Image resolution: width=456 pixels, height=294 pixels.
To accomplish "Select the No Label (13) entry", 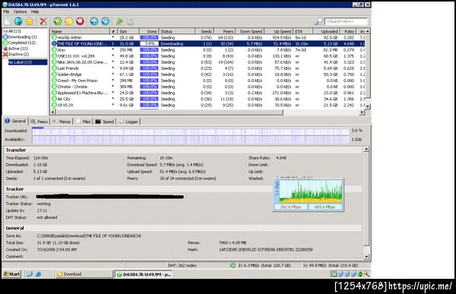I will (x=27, y=62).
